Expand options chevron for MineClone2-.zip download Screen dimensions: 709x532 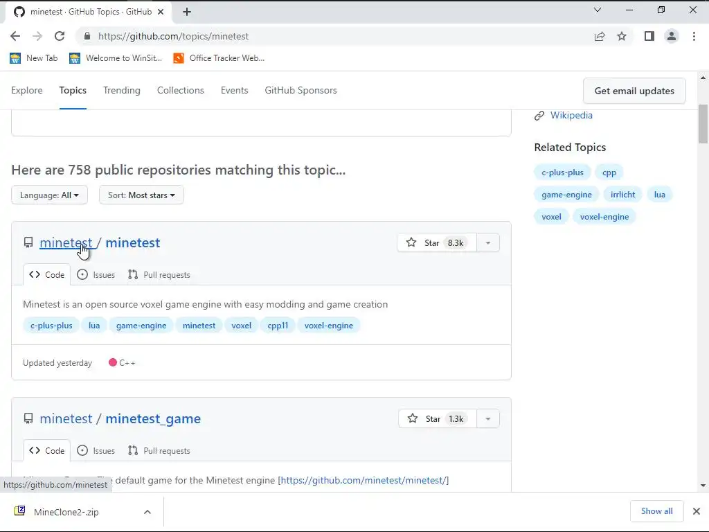click(x=147, y=512)
